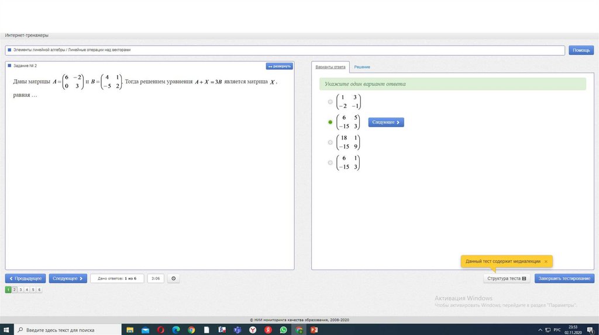
Task: Close the медиалекции notification tooltip
Action: [546, 261]
